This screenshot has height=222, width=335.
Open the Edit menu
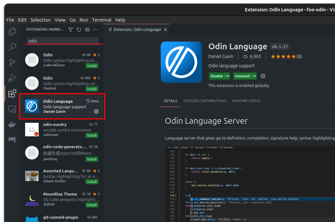coord(22,20)
